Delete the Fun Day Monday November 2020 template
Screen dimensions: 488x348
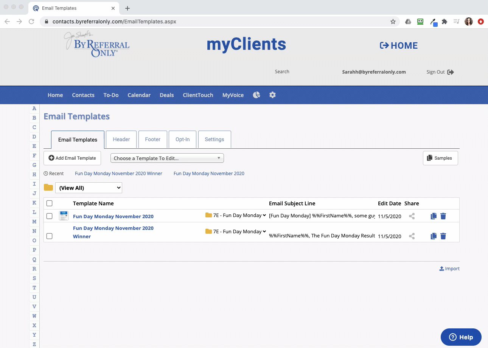click(x=443, y=216)
